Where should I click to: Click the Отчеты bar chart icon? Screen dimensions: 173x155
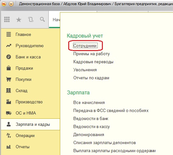pos(9,147)
